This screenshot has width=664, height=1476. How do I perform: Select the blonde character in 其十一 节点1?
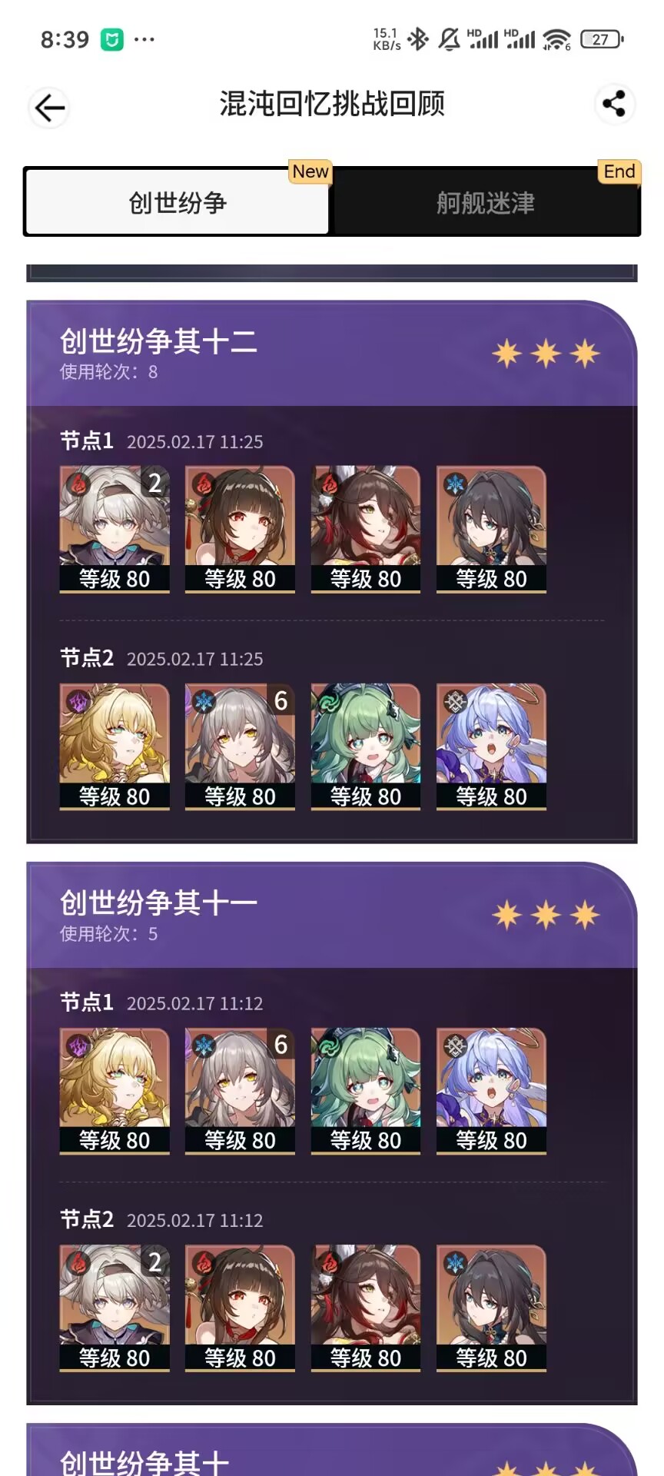[115, 1091]
